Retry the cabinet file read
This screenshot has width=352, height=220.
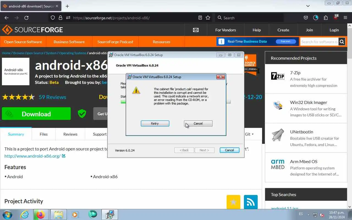[155, 123]
